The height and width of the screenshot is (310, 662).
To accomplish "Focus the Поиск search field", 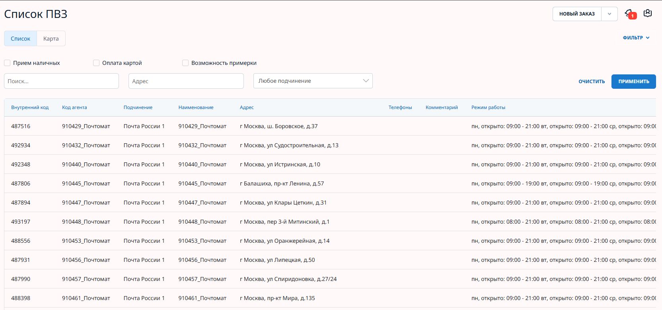I will 61,81.
